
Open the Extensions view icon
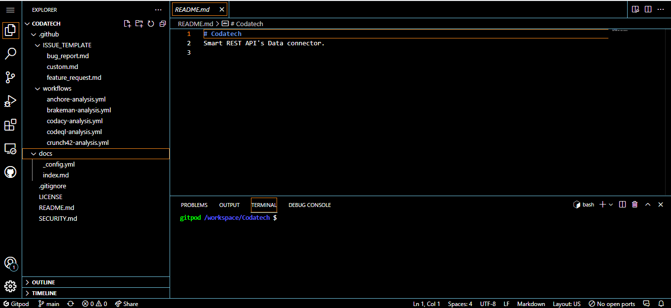pos(10,125)
